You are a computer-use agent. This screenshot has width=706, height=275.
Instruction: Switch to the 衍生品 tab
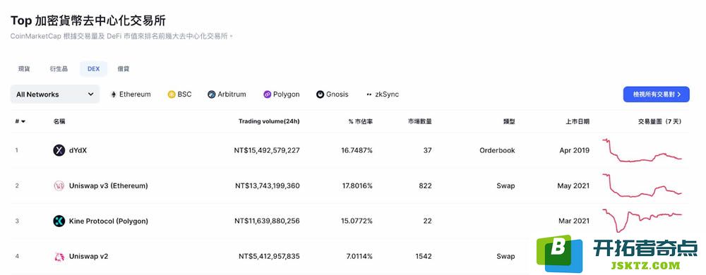(59, 69)
